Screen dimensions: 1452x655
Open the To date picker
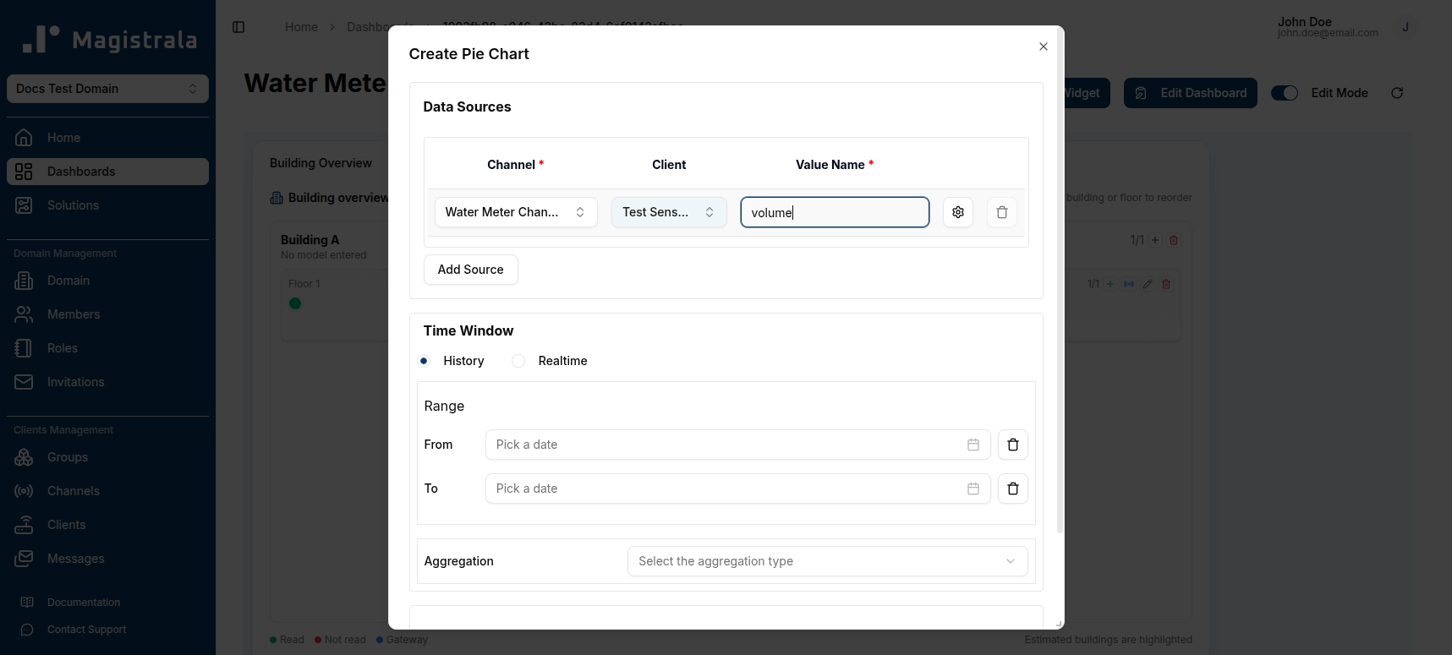tap(737, 489)
